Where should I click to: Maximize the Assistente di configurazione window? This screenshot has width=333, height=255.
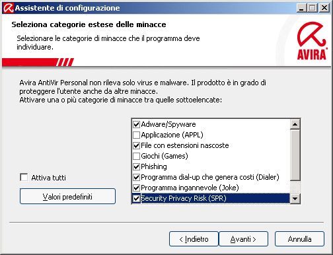313,8
